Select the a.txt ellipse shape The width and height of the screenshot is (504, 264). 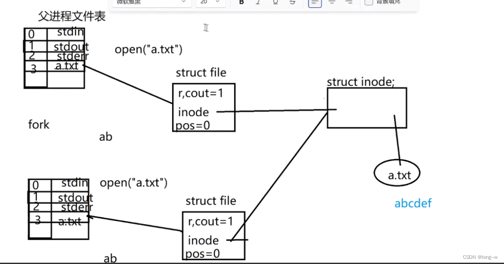click(x=396, y=173)
